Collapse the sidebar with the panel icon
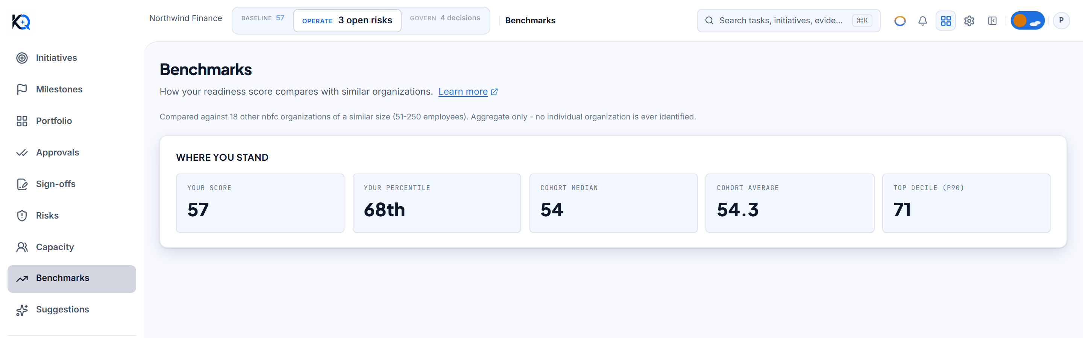This screenshot has height=338, width=1083. coord(992,21)
